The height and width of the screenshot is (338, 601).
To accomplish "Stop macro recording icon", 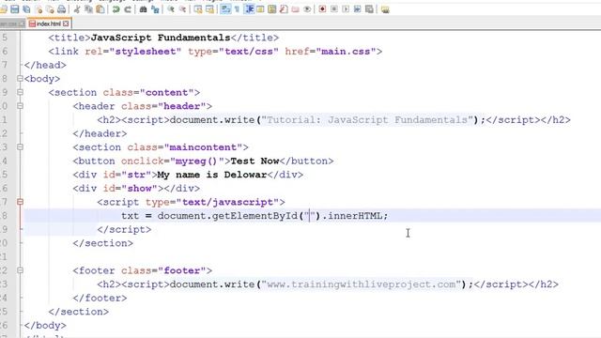I will (x=334, y=9).
